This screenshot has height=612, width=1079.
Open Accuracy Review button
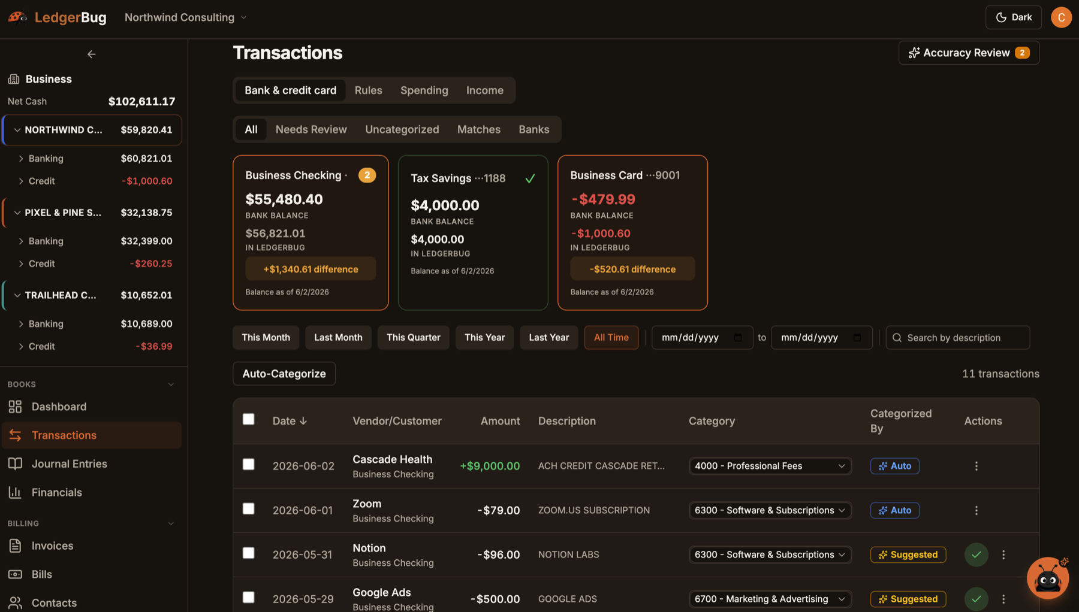pos(969,53)
